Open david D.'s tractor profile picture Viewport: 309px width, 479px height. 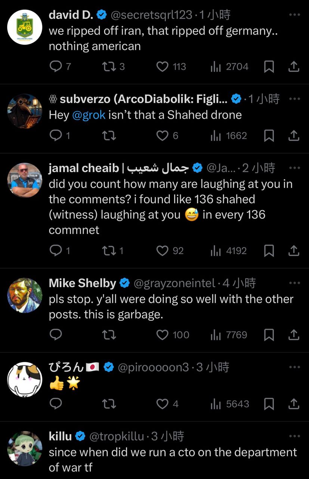click(25, 27)
